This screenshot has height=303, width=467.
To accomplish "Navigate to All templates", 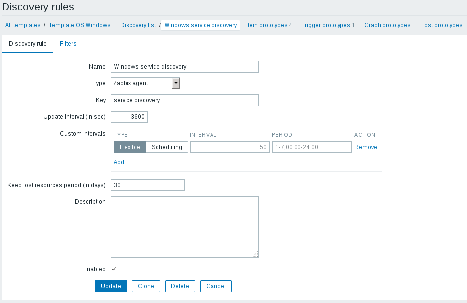I will point(22,25).
